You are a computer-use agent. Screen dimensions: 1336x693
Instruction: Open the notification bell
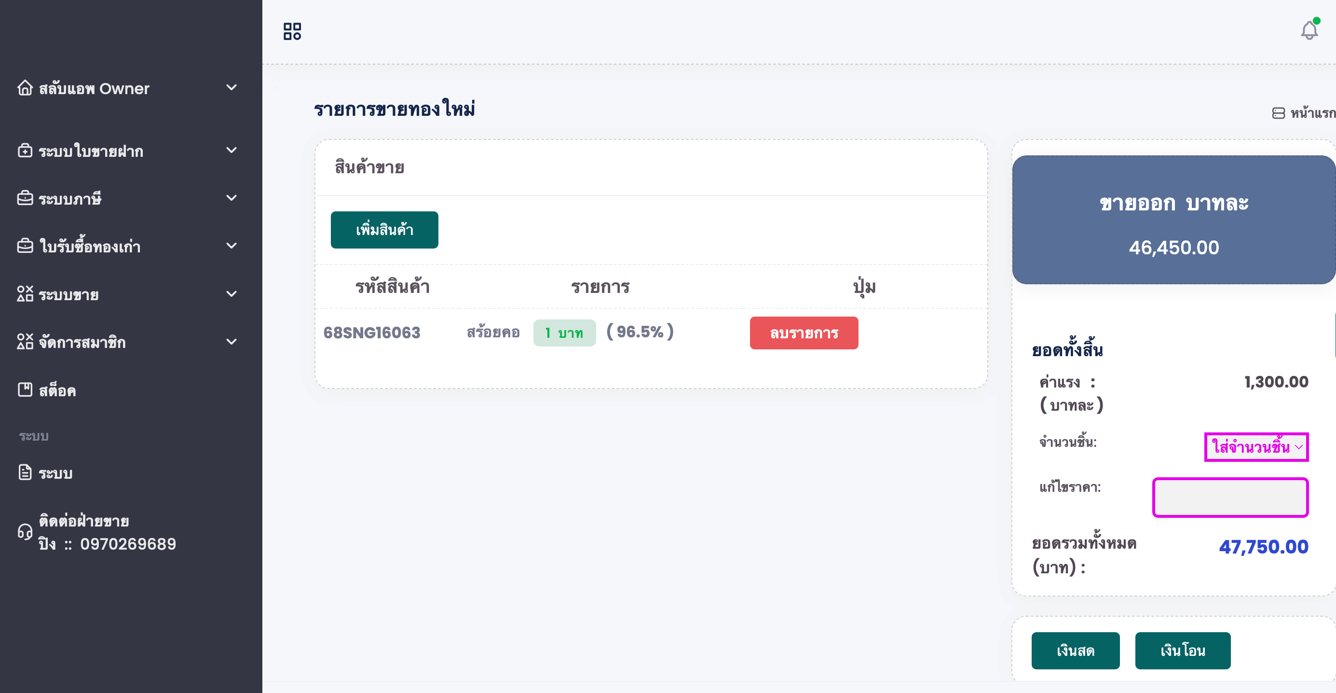1309,30
